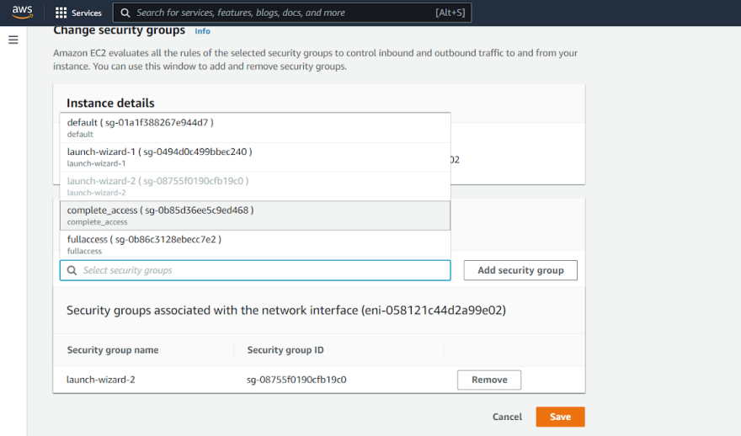Click the greyed launch-wizard-2 option in the dropdown list
The width and height of the screenshot is (741, 436).
255,186
